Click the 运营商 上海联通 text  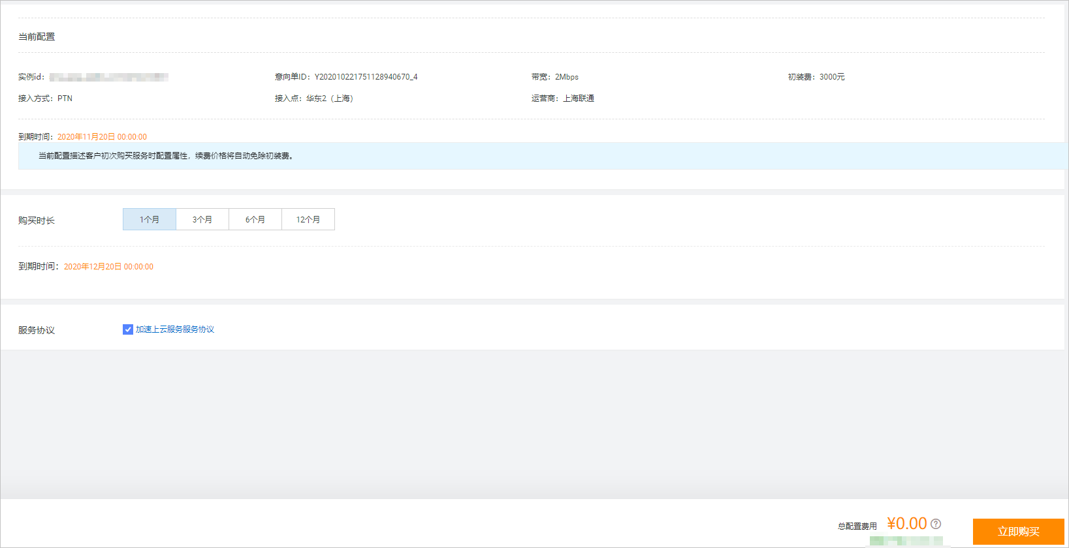coord(563,99)
